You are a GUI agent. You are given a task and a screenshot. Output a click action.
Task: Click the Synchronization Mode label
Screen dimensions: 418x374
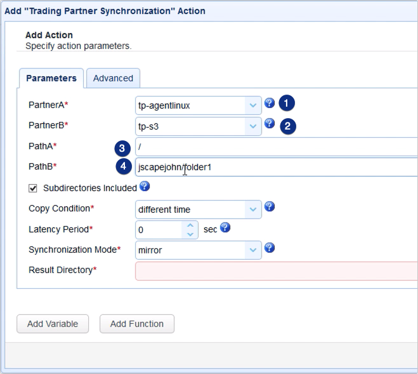click(x=75, y=250)
